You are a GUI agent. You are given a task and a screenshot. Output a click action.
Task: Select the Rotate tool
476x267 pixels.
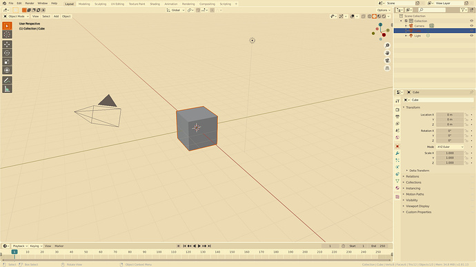(x=7, y=53)
